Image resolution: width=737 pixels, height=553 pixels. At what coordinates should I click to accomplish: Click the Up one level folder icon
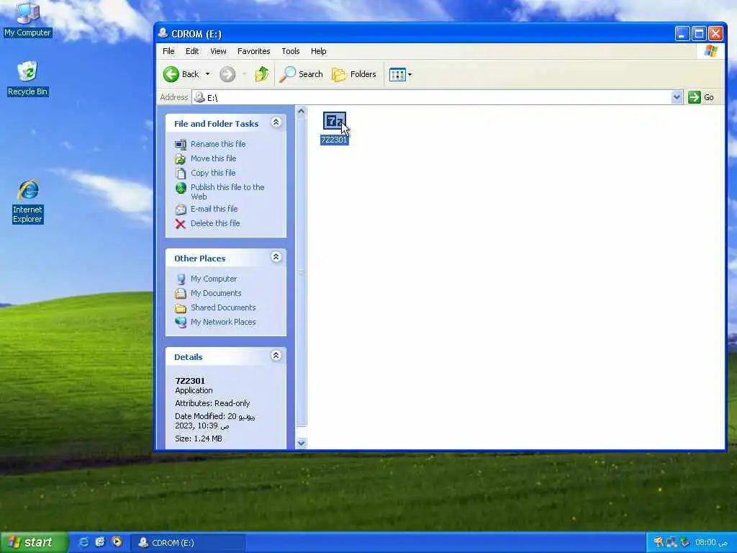[262, 74]
